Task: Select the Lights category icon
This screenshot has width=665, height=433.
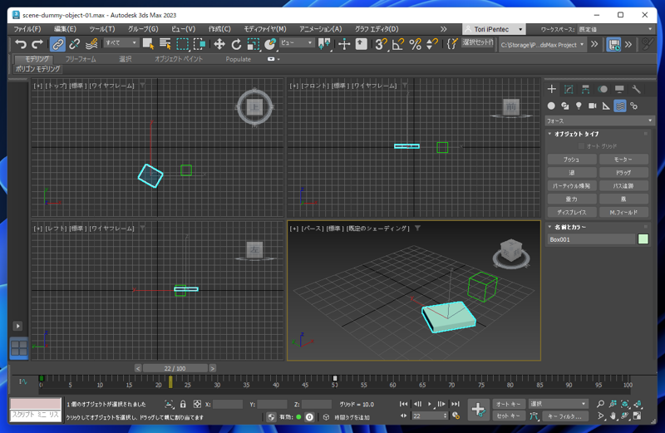Action: (579, 106)
